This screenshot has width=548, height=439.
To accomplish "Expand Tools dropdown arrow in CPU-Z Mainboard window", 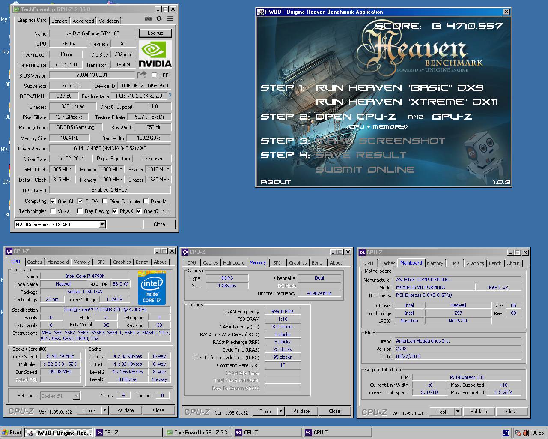I will click(458, 412).
